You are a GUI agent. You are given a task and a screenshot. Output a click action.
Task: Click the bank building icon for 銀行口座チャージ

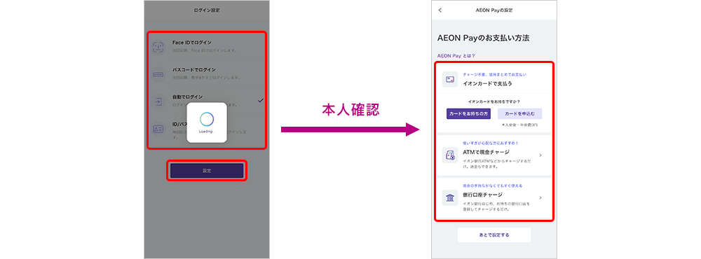(x=450, y=198)
